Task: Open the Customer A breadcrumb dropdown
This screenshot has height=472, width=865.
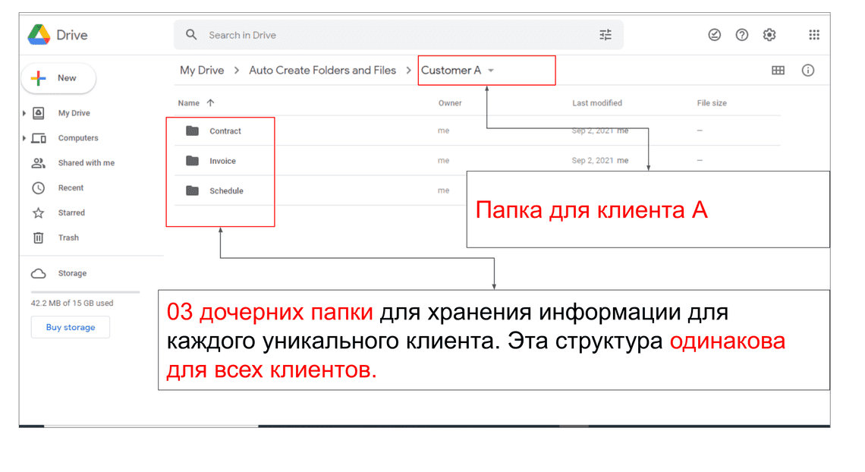Action: coord(491,71)
